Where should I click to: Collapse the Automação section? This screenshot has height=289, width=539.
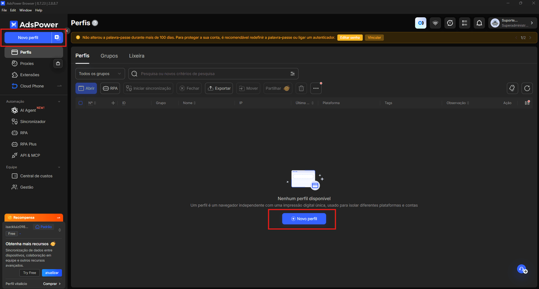(59, 101)
